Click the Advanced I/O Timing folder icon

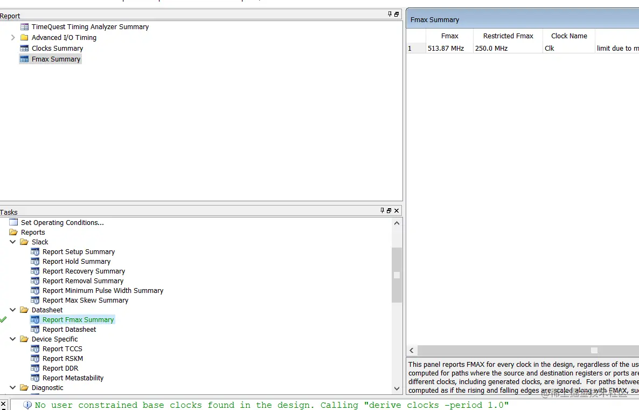pyautogui.click(x=24, y=38)
